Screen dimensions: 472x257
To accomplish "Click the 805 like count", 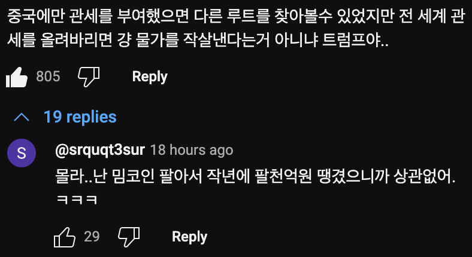I will 48,77.
